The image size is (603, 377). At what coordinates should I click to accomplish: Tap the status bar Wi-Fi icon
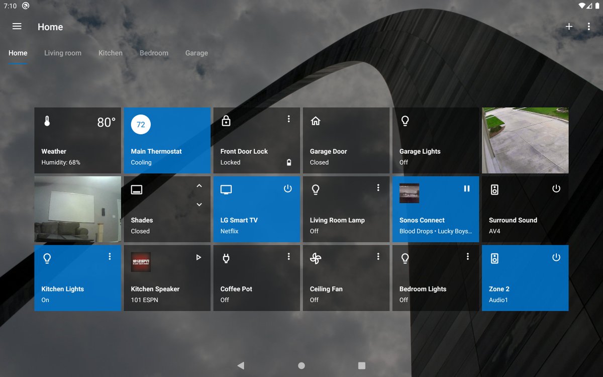(x=582, y=6)
